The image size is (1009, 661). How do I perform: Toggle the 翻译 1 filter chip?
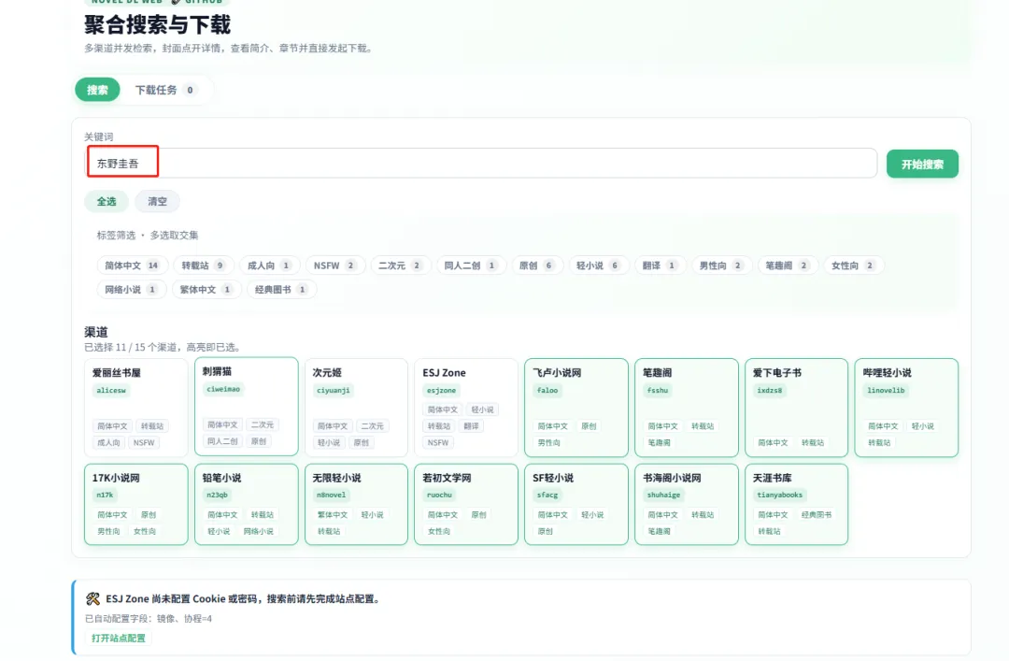[661, 266]
